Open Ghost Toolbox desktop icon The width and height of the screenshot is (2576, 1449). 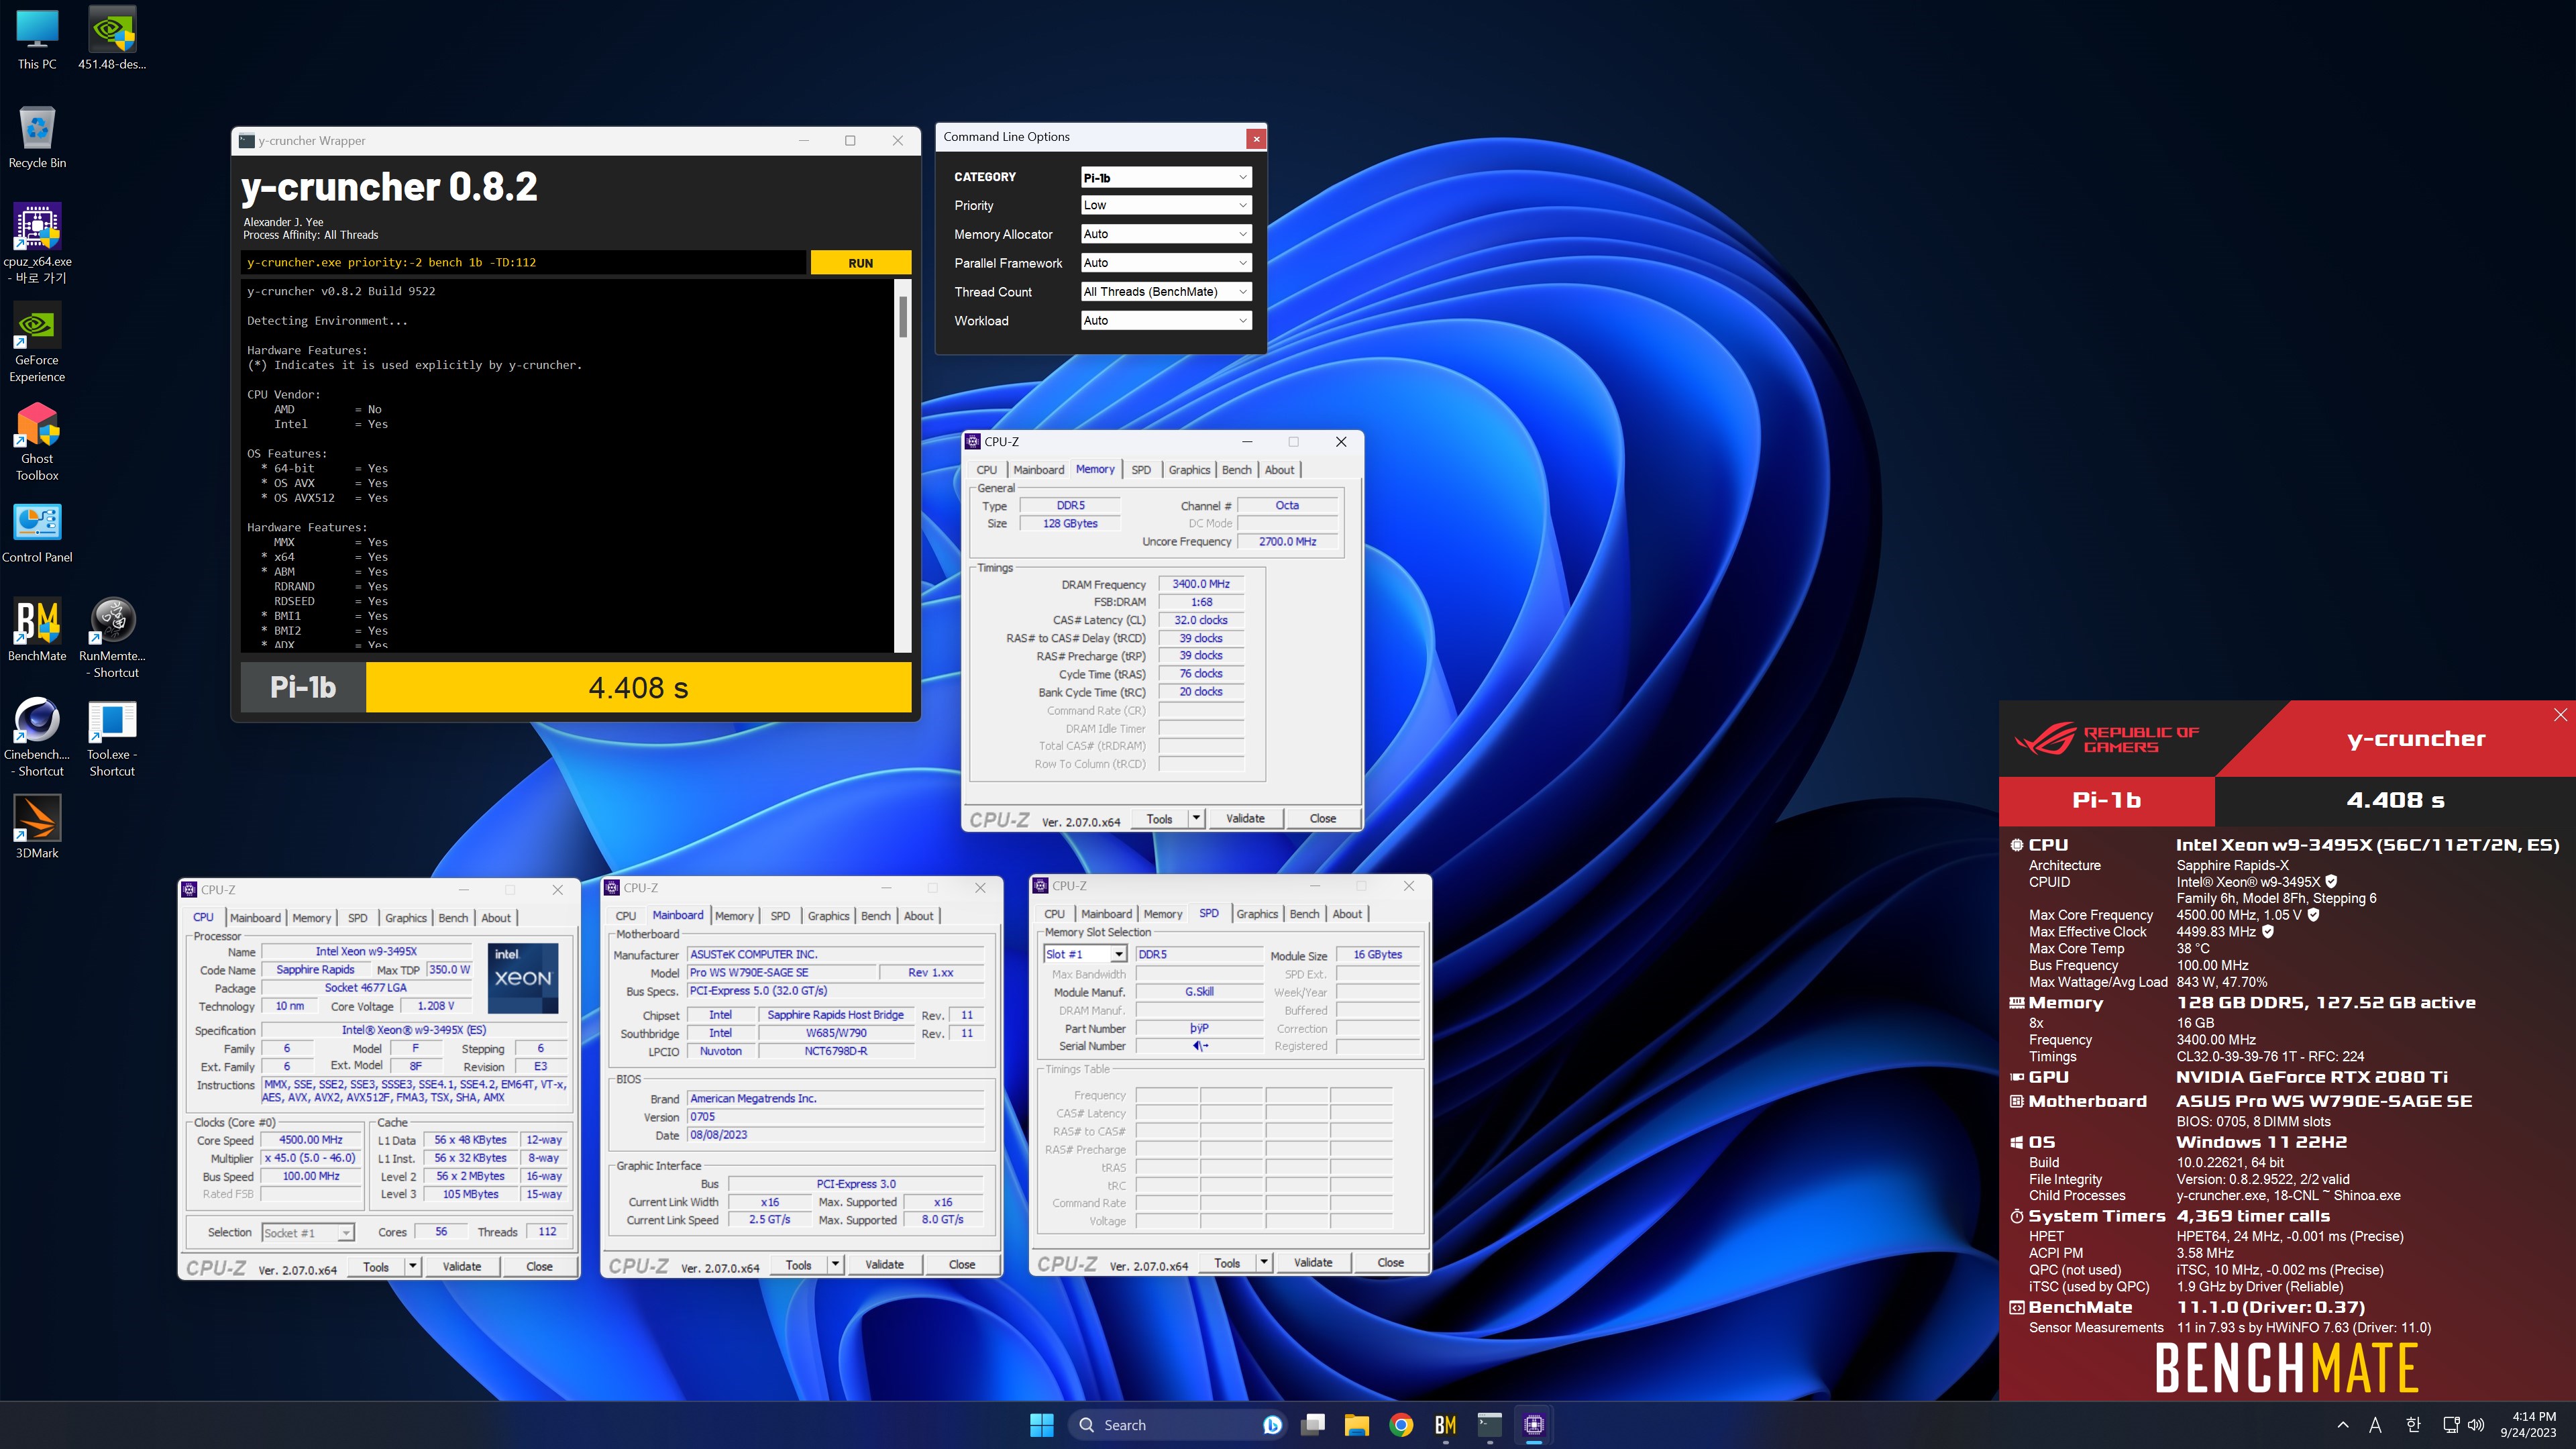(37, 442)
